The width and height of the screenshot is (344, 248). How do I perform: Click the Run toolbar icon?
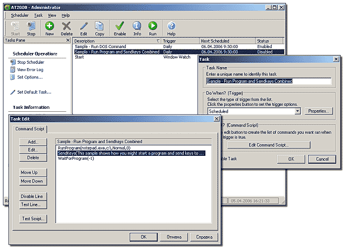pos(153,28)
